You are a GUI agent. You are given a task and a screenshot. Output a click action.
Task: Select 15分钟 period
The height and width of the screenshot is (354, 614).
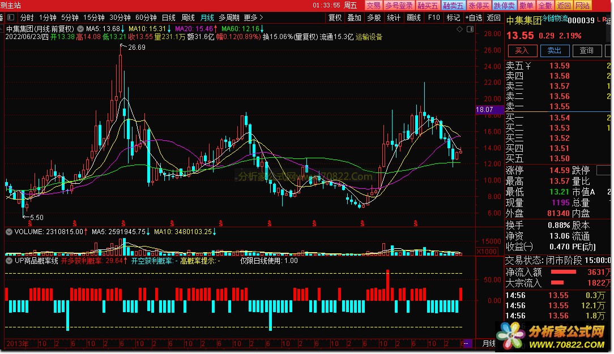pyautogui.click(x=94, y=18)
